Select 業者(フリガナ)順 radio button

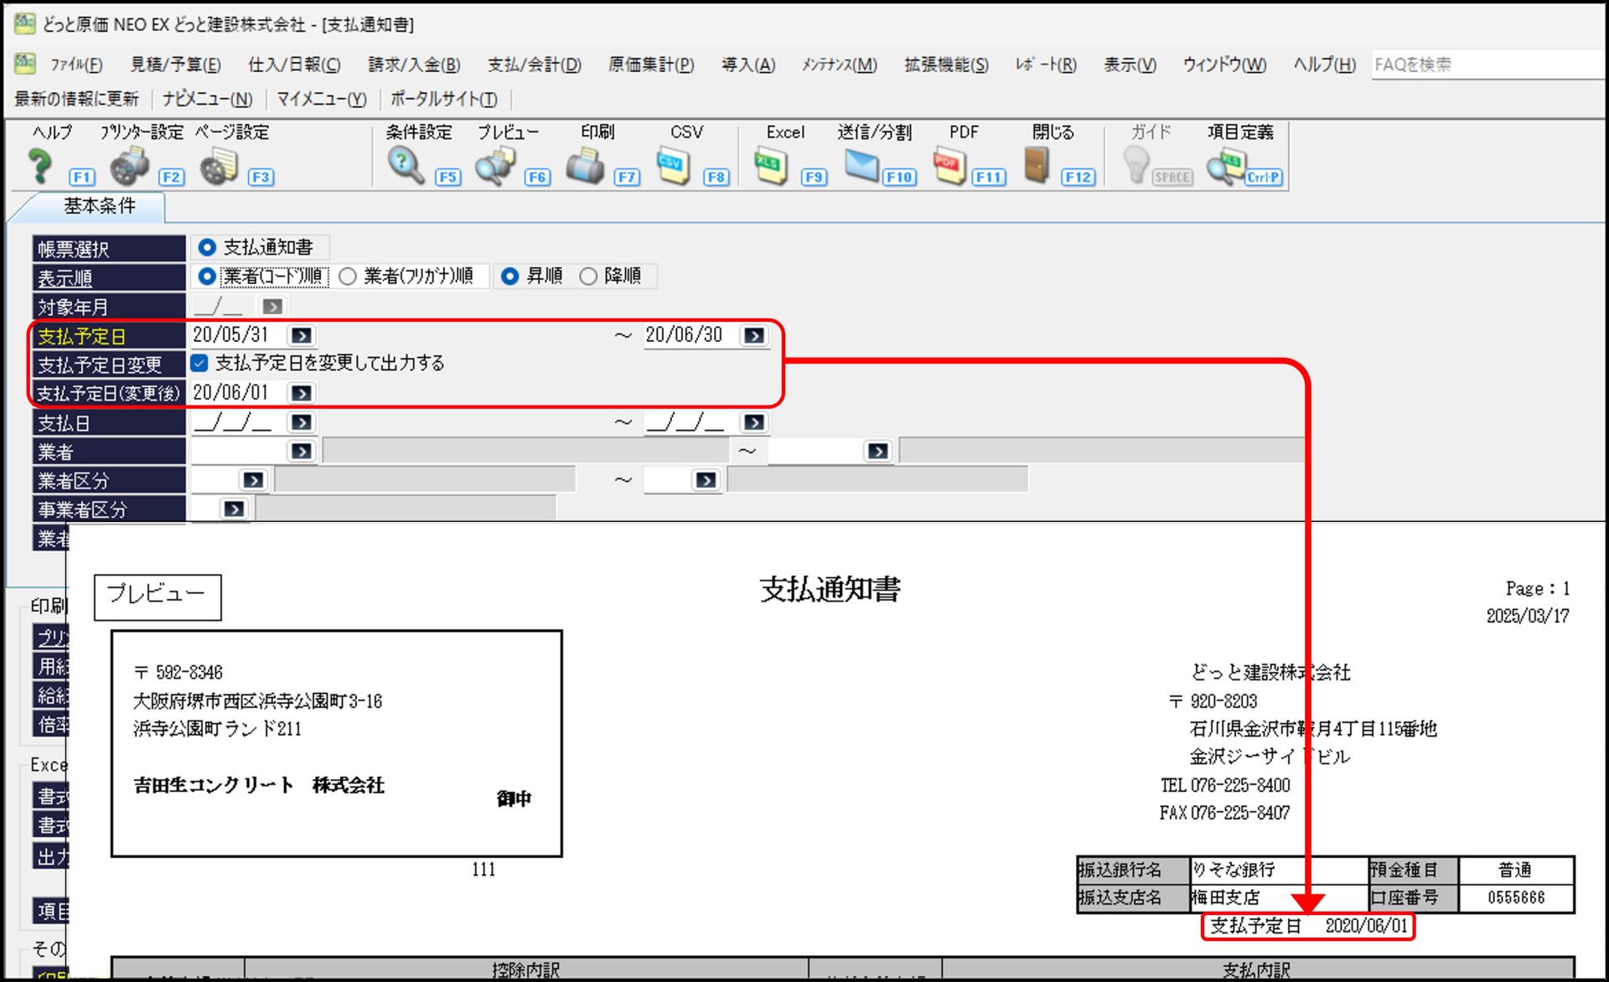point(348,277)
